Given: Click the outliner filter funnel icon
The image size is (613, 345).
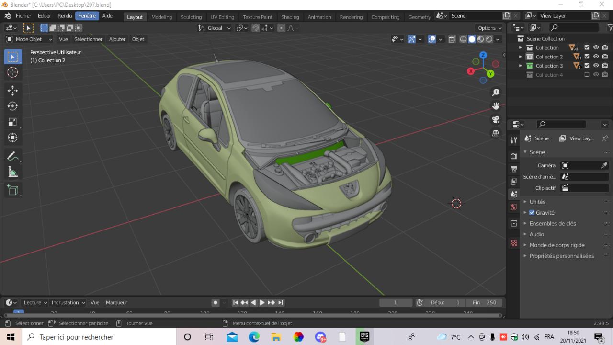Looking at the screenshot, I should pyautogui.click(x=610, y=28).
